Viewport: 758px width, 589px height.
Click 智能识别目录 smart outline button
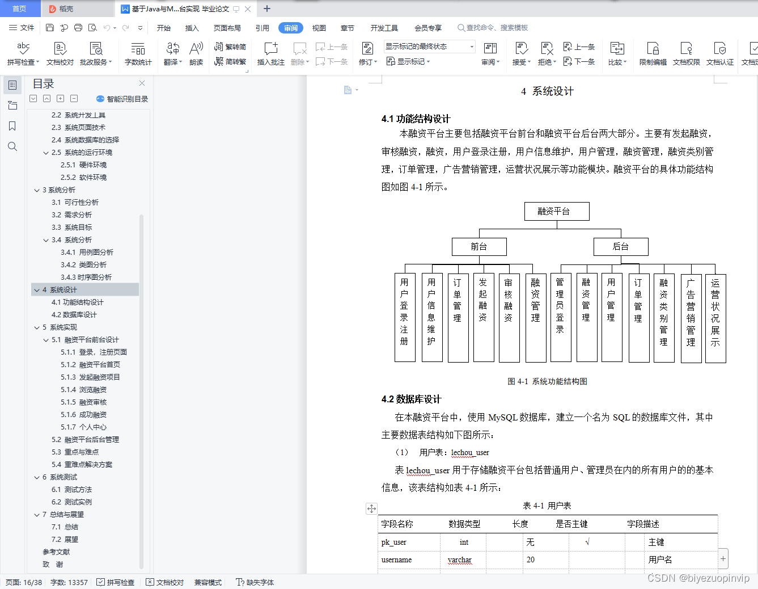tap(122, 99)
